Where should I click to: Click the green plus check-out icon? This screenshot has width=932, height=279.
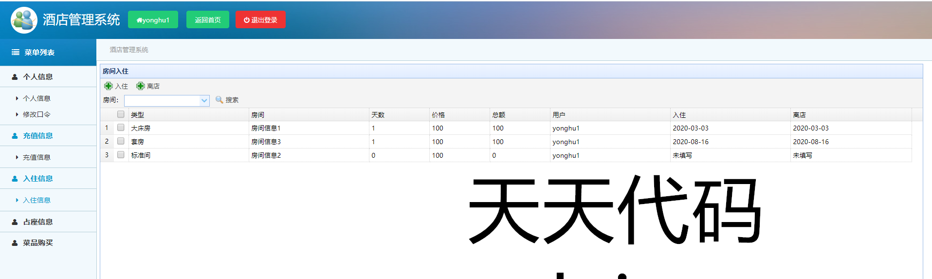(x=141, y=86)
